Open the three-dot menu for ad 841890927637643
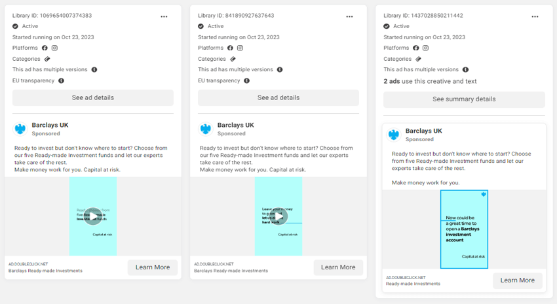This screenshot has height=304, width=557. point(349,16)
